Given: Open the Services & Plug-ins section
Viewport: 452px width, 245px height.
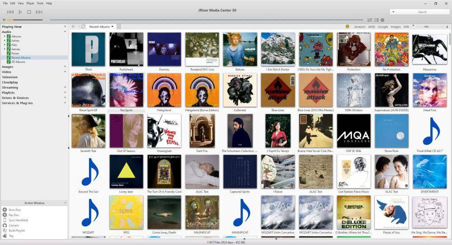Looking at the screenshot, I should 17,103.
